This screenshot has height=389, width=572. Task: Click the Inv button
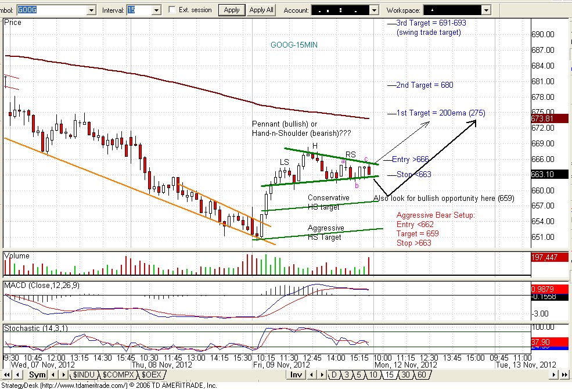point(296,375)
